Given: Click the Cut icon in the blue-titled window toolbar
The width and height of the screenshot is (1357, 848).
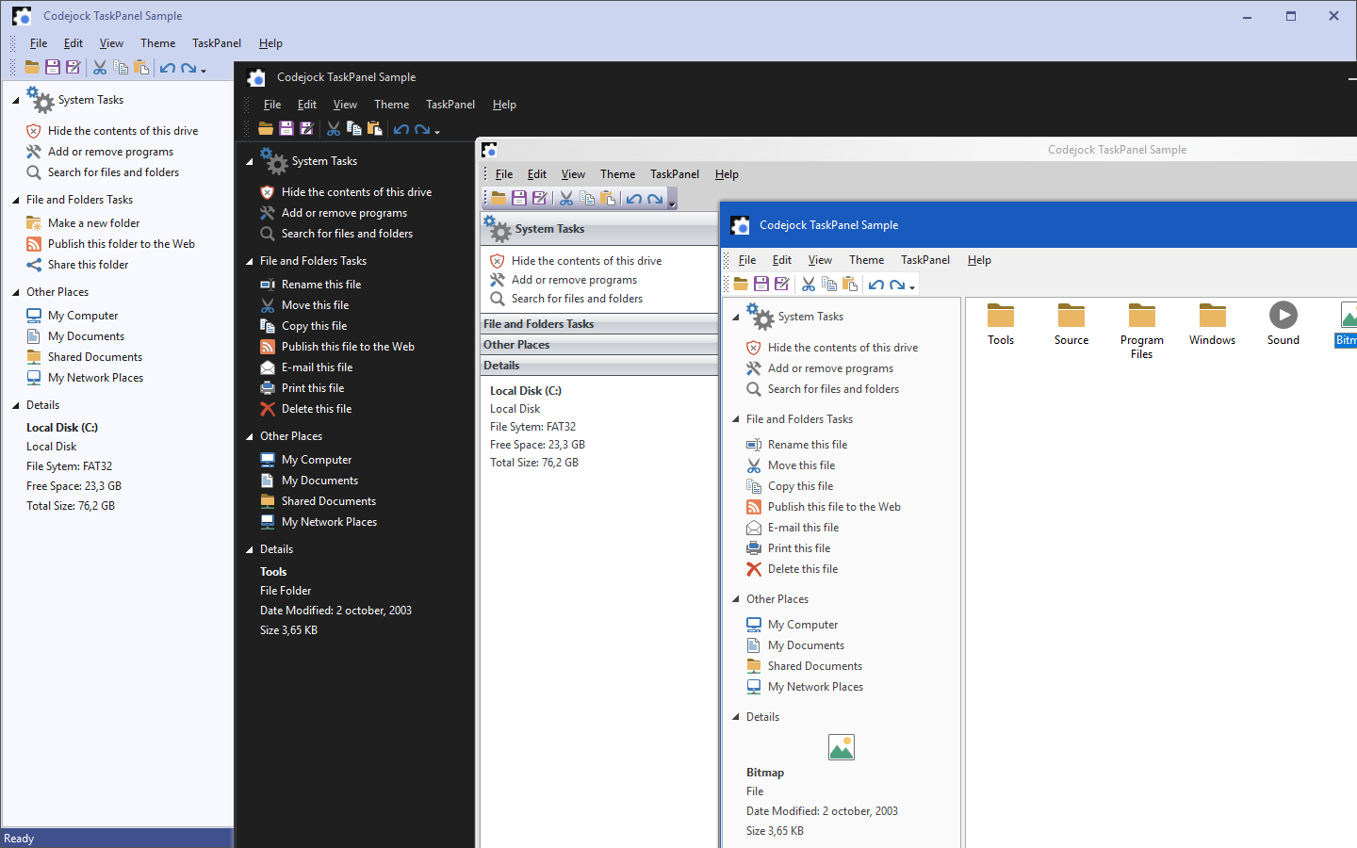Looking at the screenshot, I should pos(809,284).
